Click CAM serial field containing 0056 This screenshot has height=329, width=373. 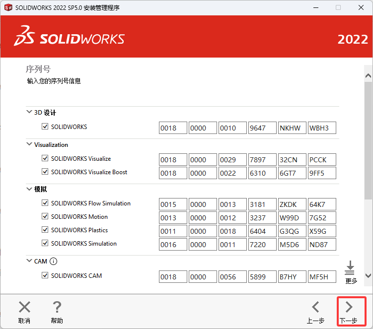(232, 276)
